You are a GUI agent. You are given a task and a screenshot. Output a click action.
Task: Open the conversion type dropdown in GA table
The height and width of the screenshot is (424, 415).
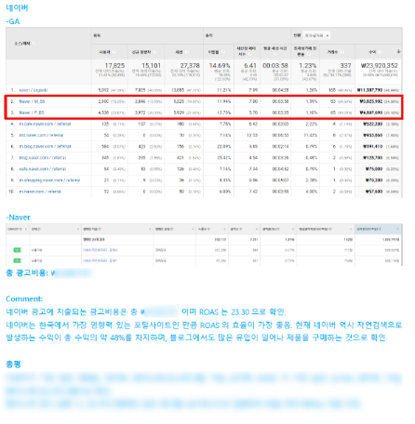(316, 35)
